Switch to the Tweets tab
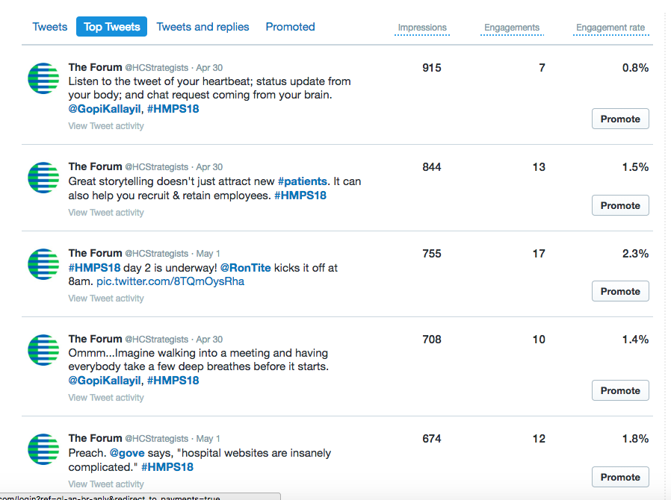This screenshot has height=500, width=671. 49,27
